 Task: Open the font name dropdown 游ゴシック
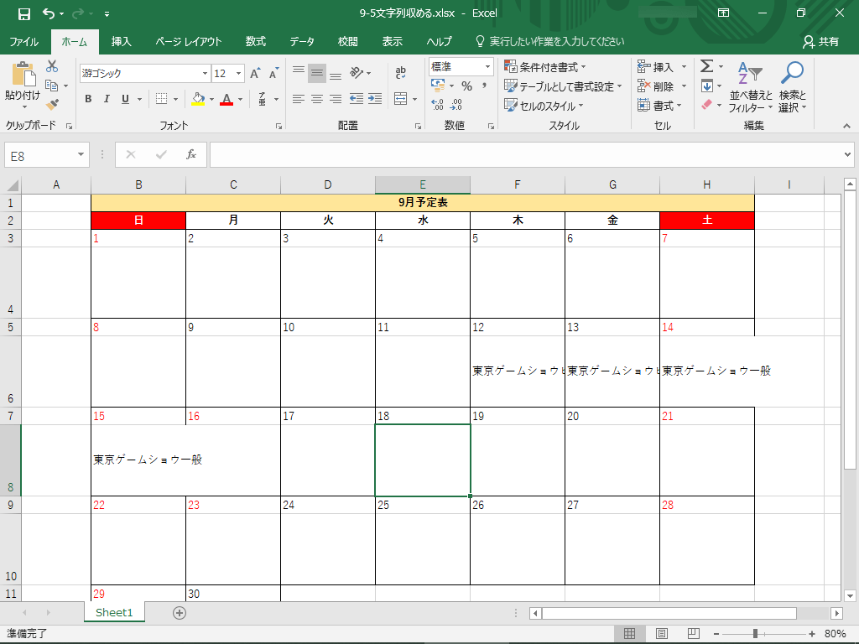tap(205, 74)
